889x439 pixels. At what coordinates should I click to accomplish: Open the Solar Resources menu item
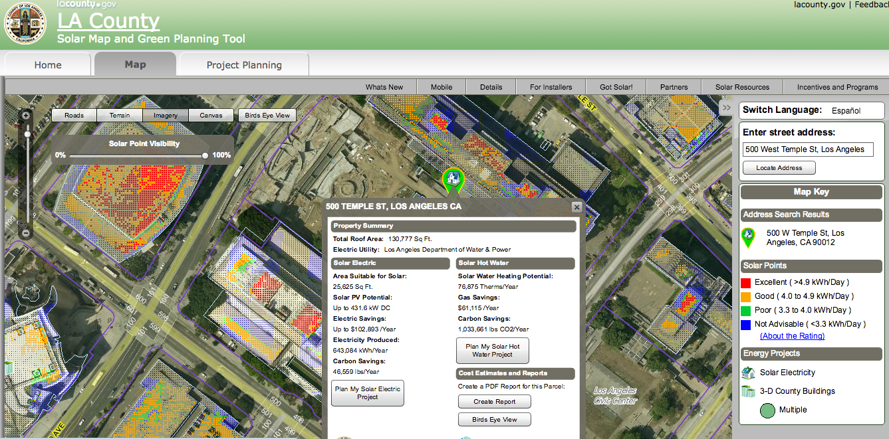742,87
